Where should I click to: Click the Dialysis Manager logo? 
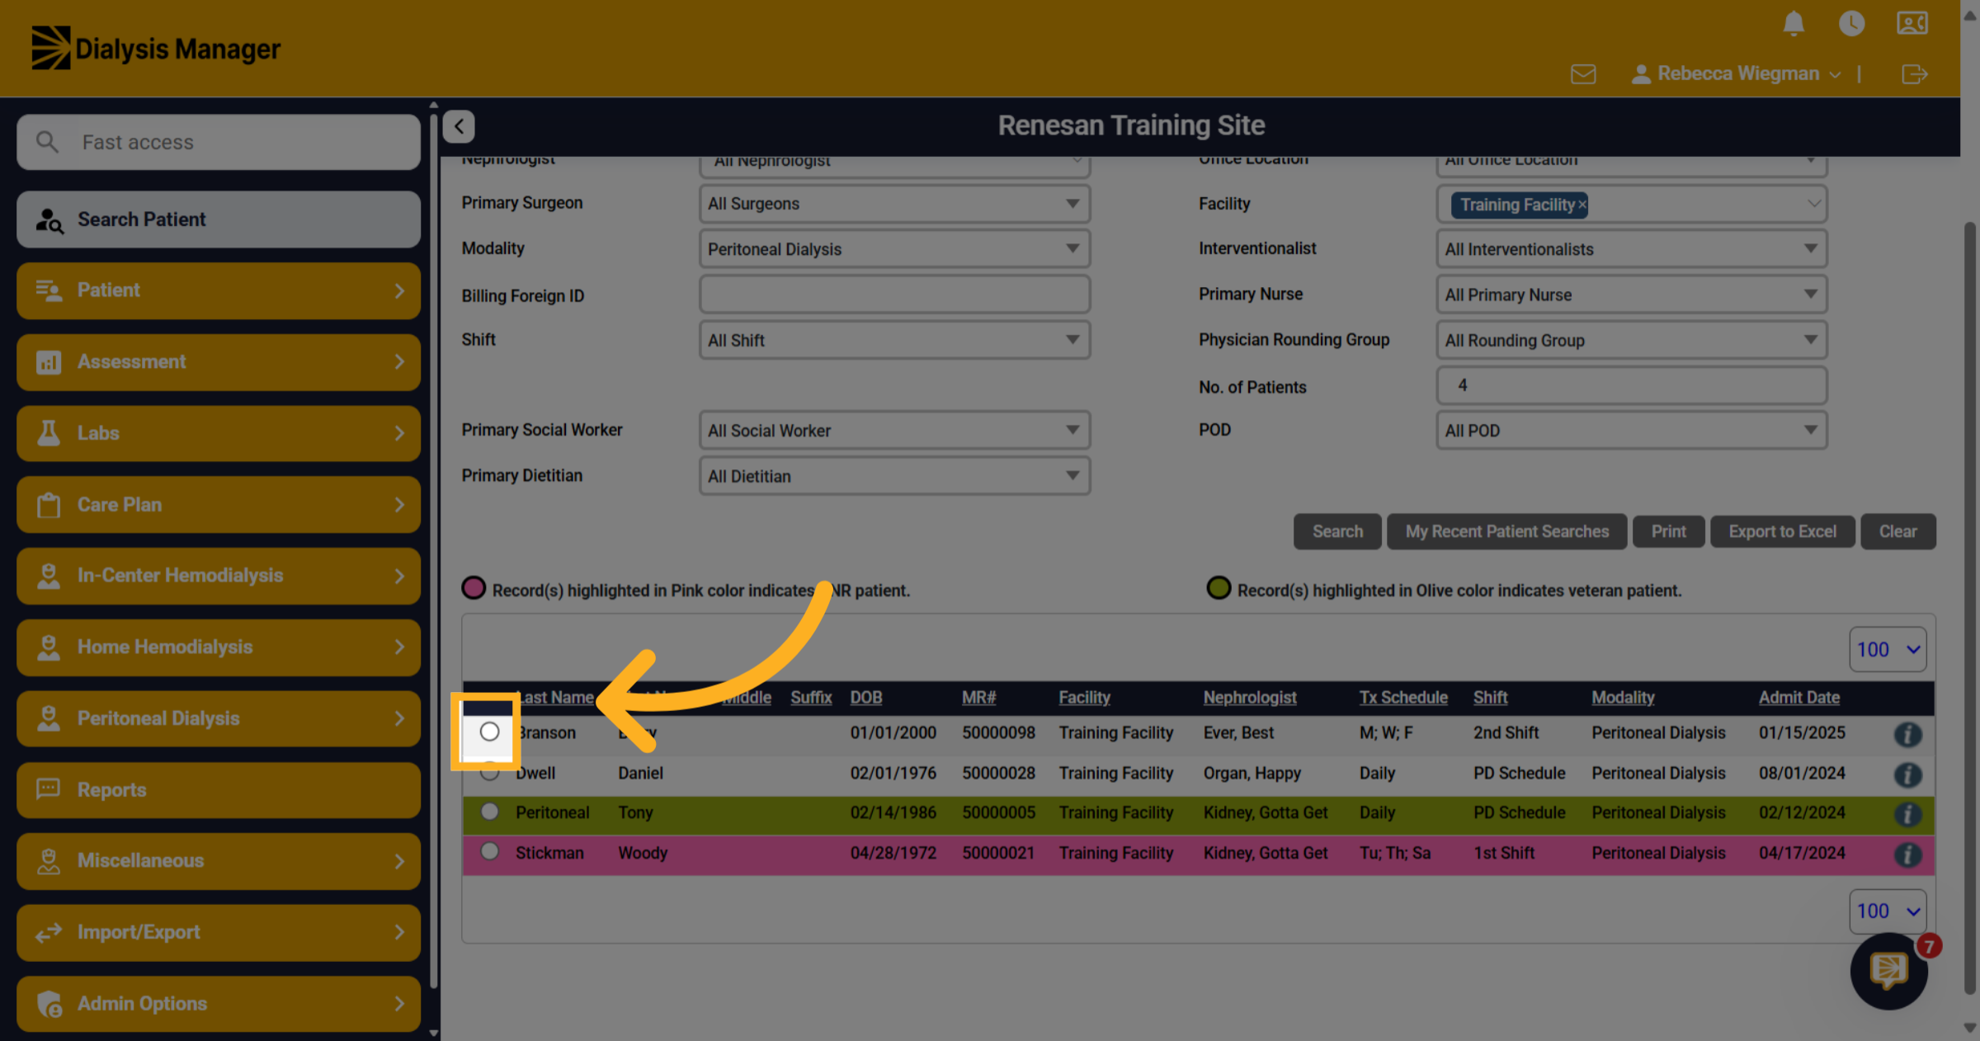(x=156, y=48)
